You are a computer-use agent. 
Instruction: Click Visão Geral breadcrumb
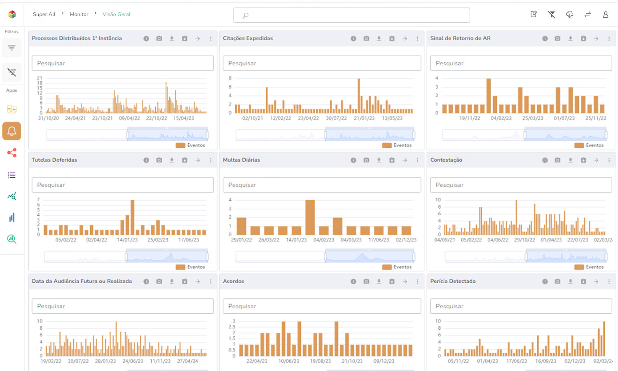tap(117, 14)
